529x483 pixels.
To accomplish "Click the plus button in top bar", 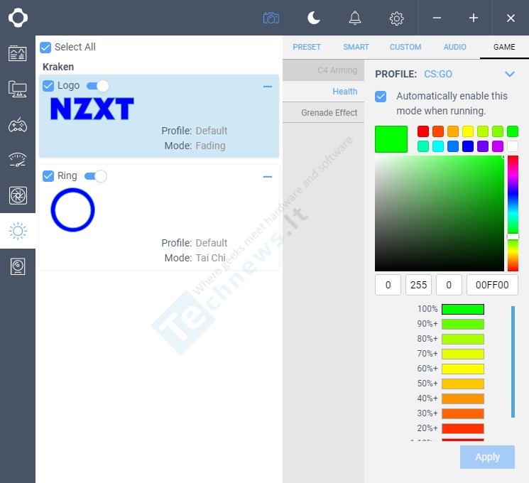I will 474,18.
